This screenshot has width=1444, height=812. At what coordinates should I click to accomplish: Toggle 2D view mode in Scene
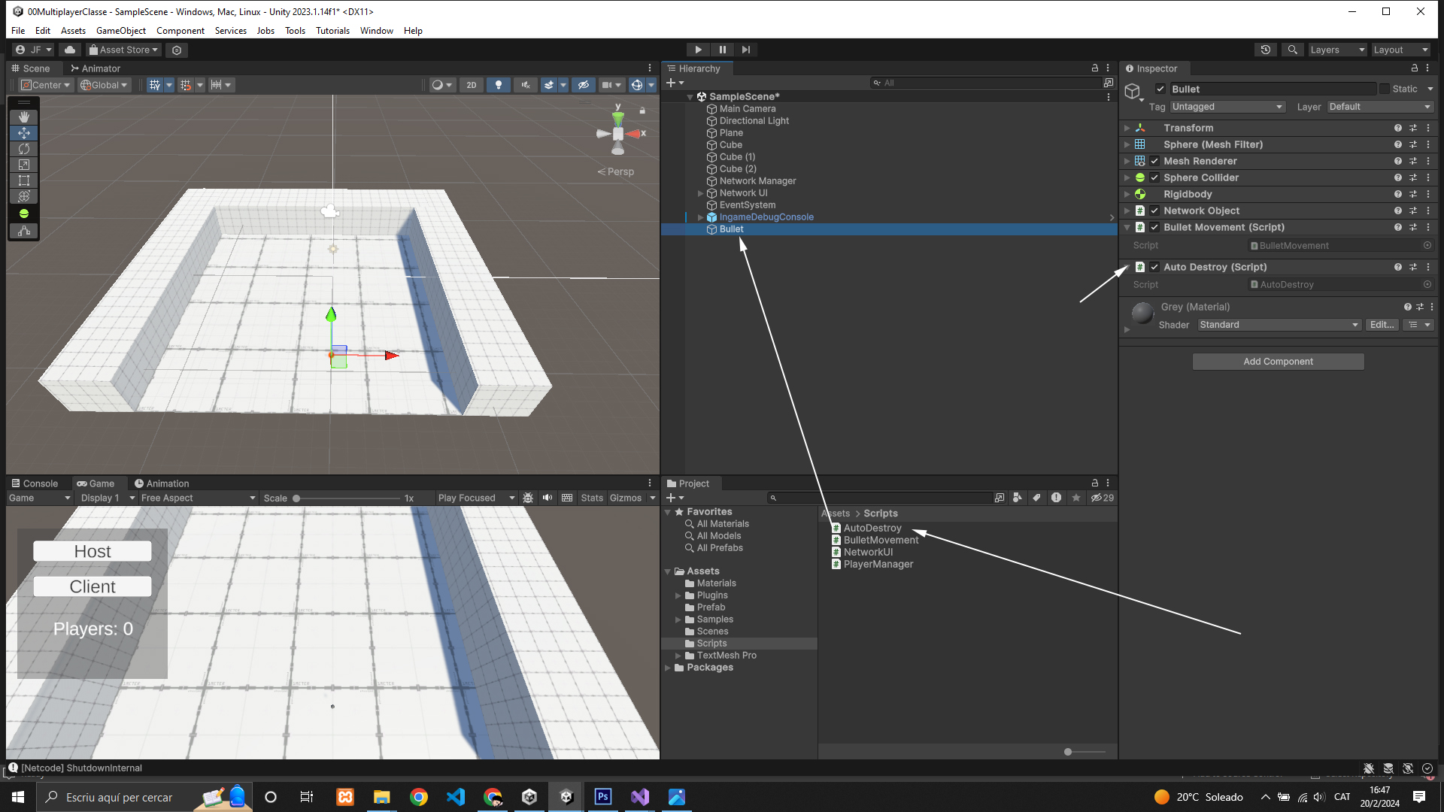tap(472, 85)
